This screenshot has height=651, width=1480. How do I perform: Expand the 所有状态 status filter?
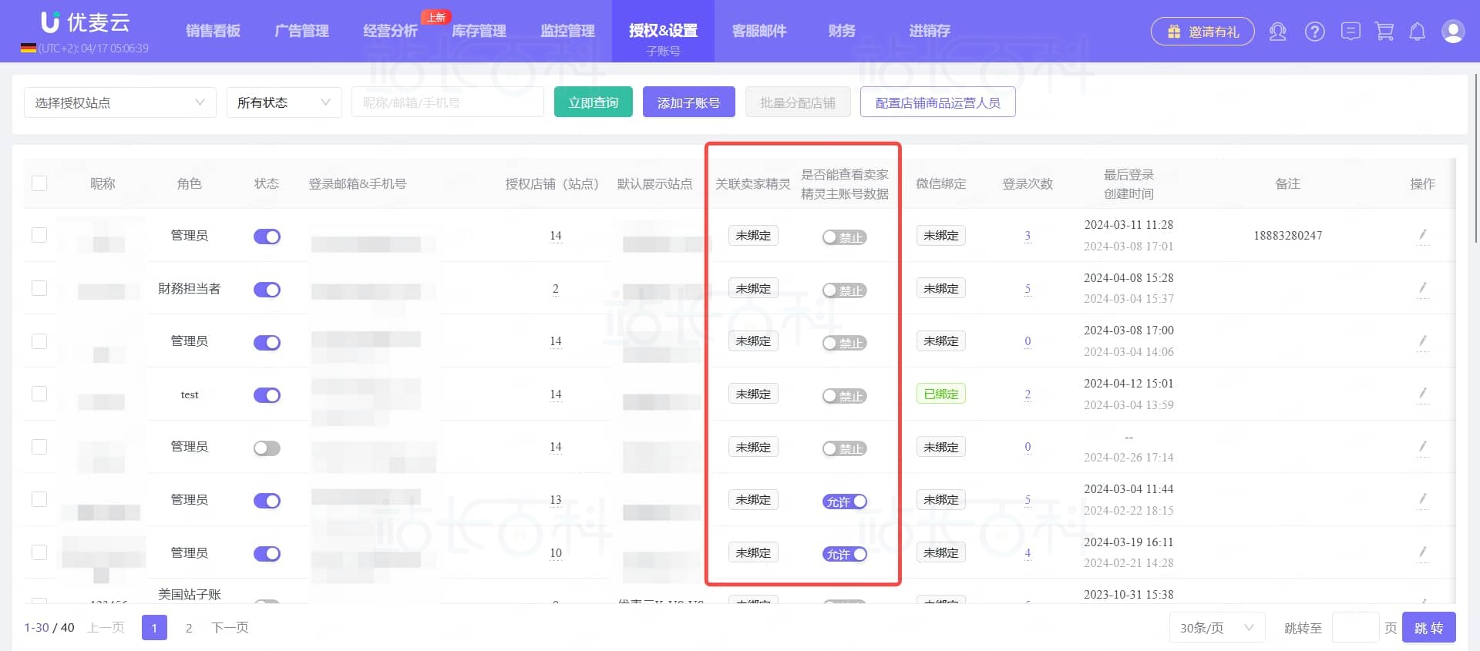[x=284, y=102]
